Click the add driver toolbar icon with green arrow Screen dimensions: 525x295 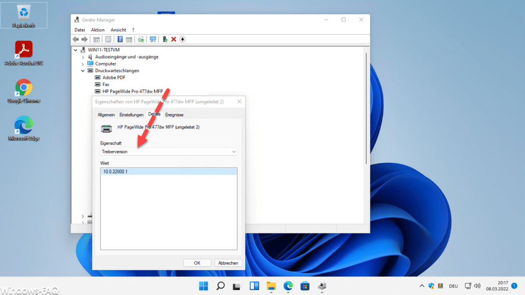pyautogui.click(x=165, y=39)
